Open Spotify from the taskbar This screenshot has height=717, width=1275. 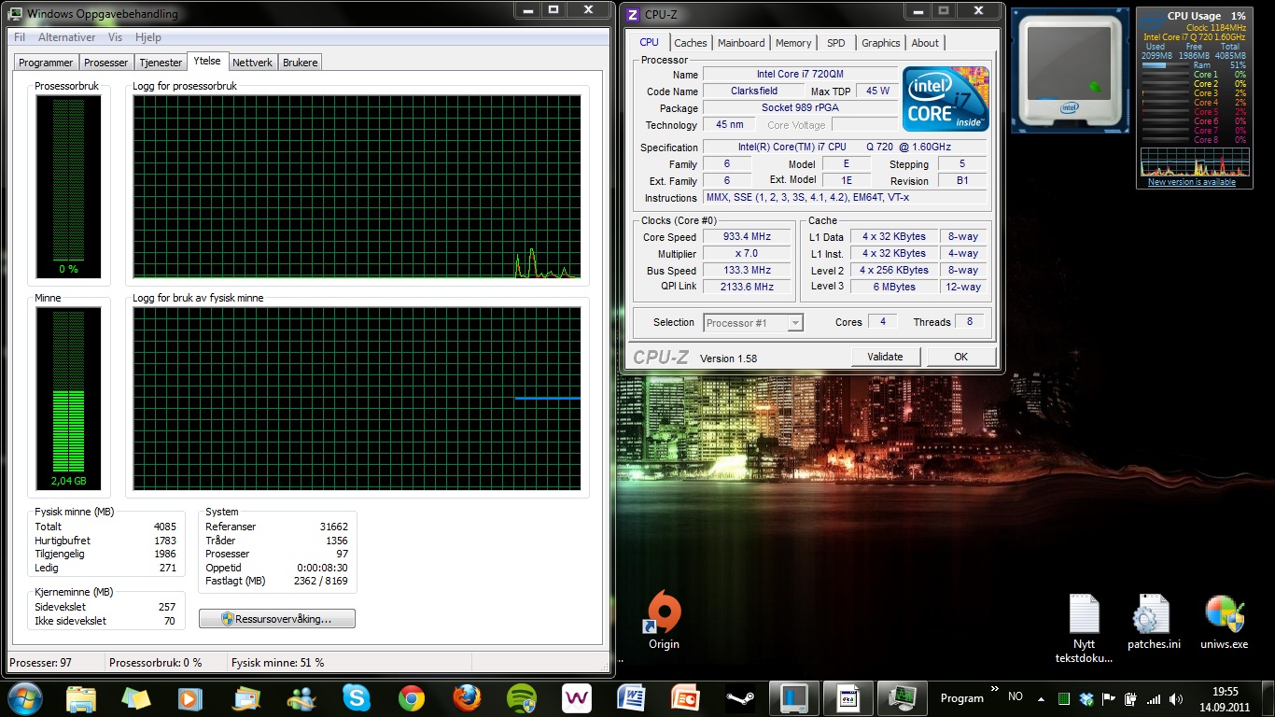coord(521,697)
